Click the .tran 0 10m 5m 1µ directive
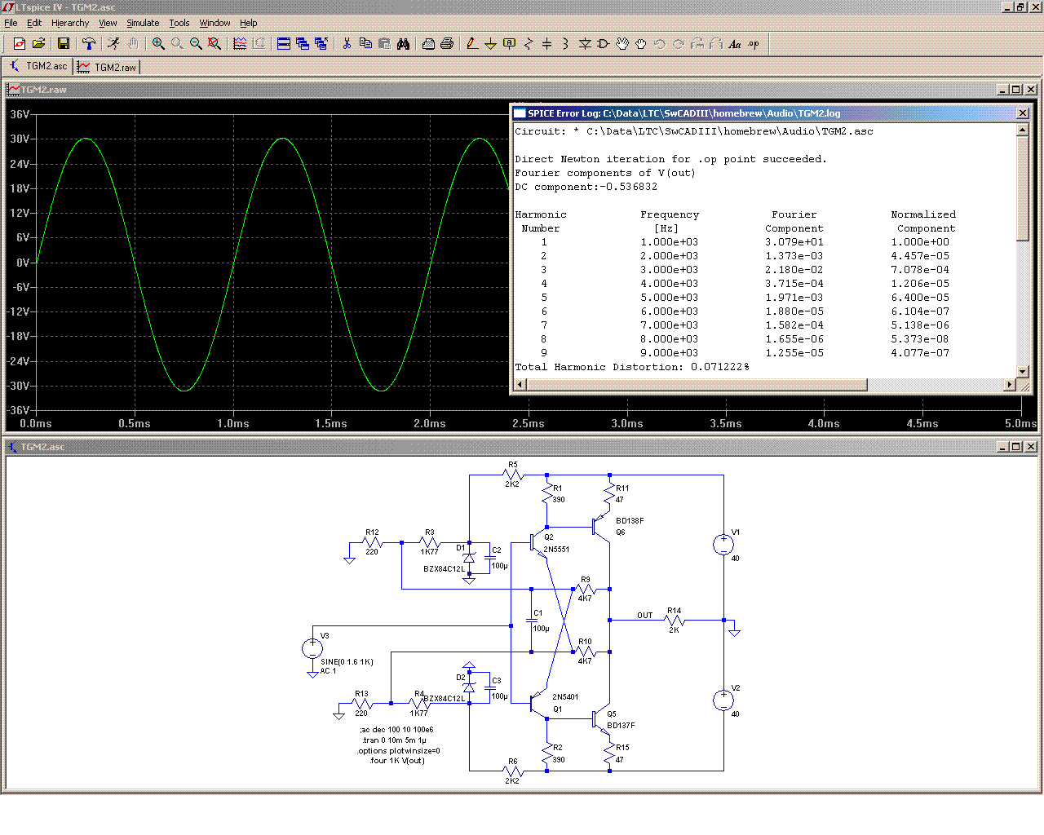Screen dimensions: 1044x835 point(395,740)
